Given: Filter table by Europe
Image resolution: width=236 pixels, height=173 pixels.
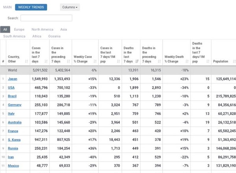Looking at the screenshot, I should (x=19, y=29).
